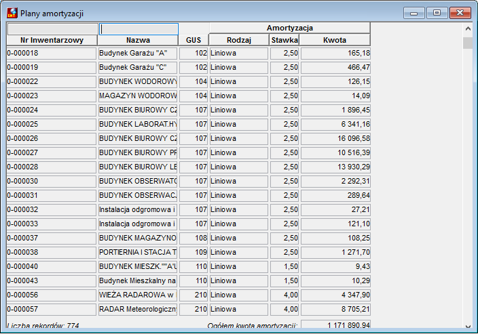
Task: Click name cell BUDYNEK BIUROWY PF
Action: 138,152
